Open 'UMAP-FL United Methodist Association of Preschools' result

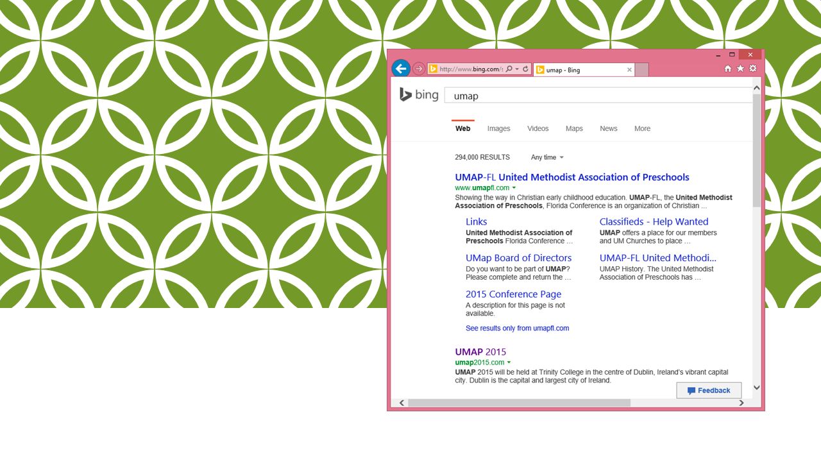tap(572, 177)
